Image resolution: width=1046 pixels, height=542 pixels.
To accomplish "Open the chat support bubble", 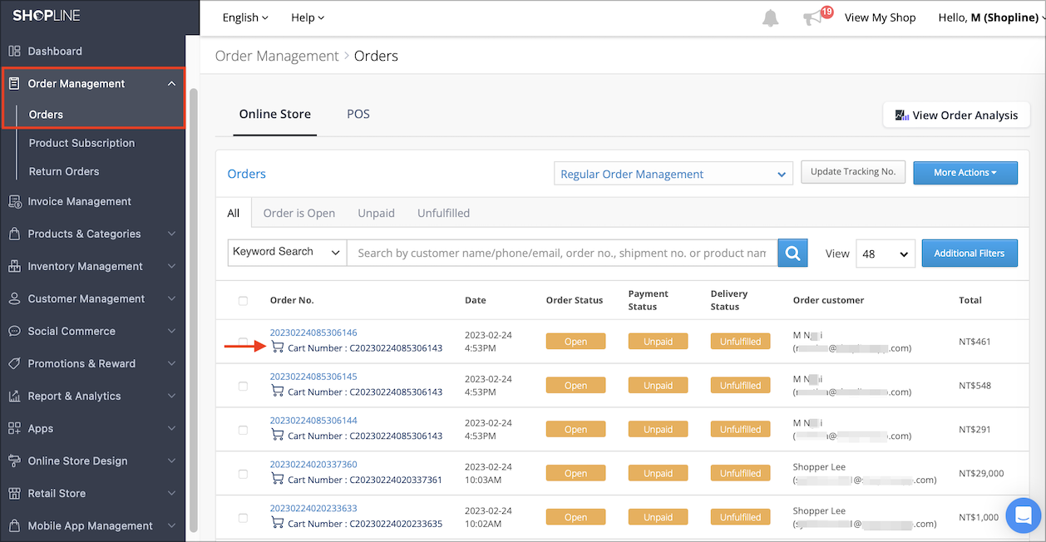I will pos(1023,515).
